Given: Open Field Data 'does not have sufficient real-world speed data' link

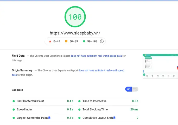Looking at the screenshot, I should pyautogui.click(x=96, y=56).
